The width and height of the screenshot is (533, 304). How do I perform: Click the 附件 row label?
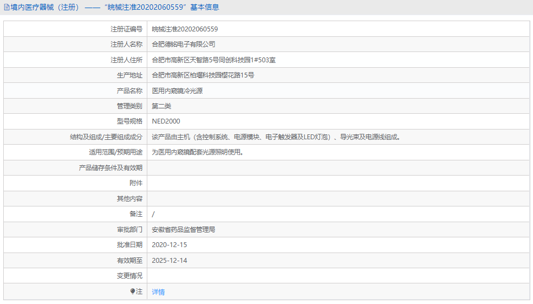(136, 183)
